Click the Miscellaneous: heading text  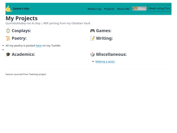coord(111,55)
